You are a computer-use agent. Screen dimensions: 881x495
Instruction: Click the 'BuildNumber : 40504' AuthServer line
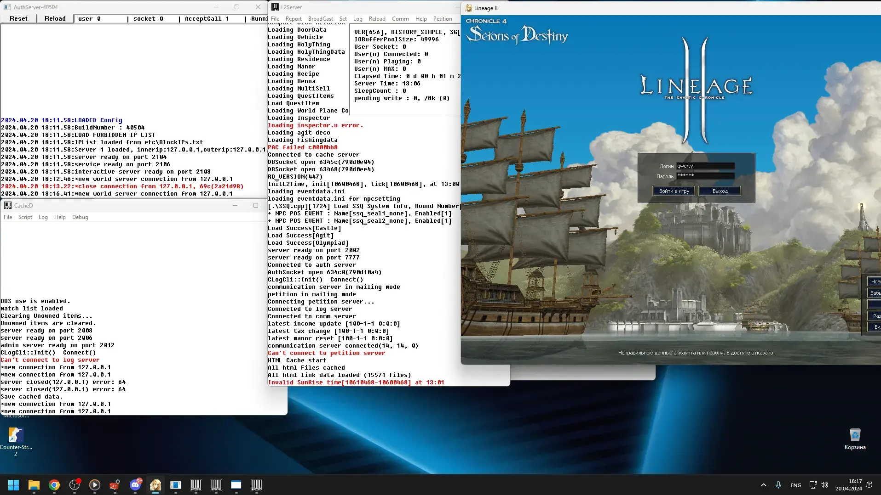point(73,128)
